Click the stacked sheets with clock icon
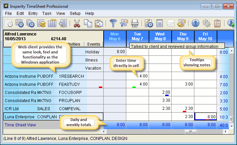 pyautogui.click(x=30, y=23)
